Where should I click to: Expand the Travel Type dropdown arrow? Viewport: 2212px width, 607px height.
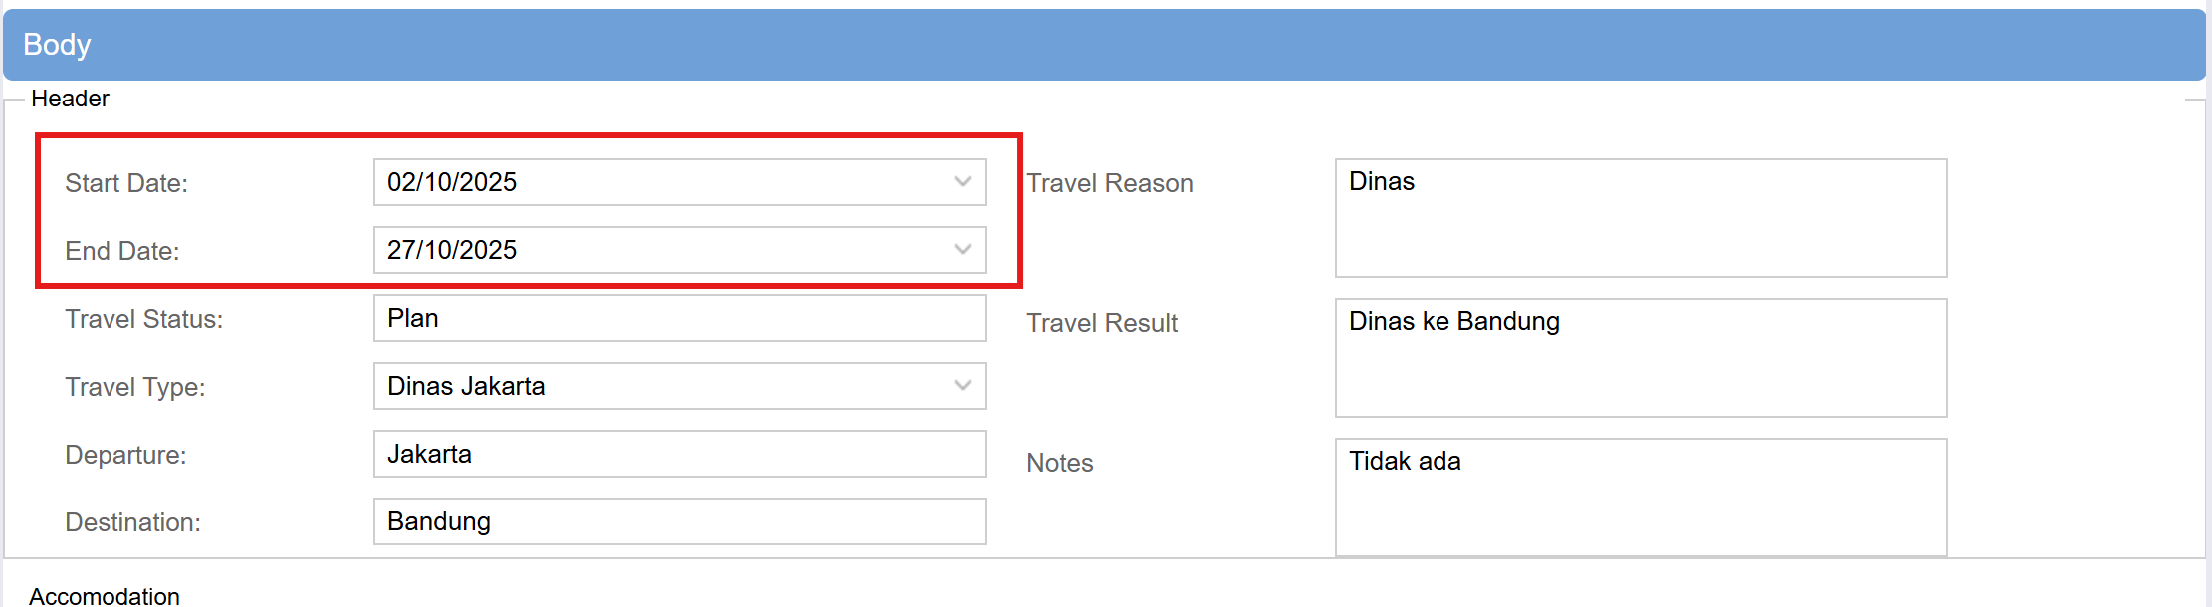(962, 386)
